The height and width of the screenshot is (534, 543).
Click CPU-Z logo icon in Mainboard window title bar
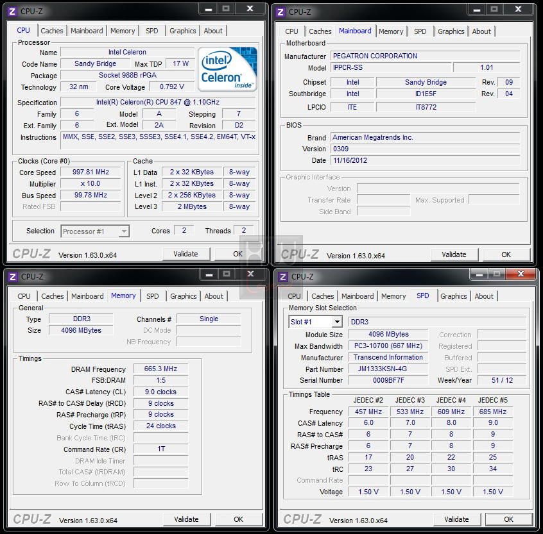[280, 12]
